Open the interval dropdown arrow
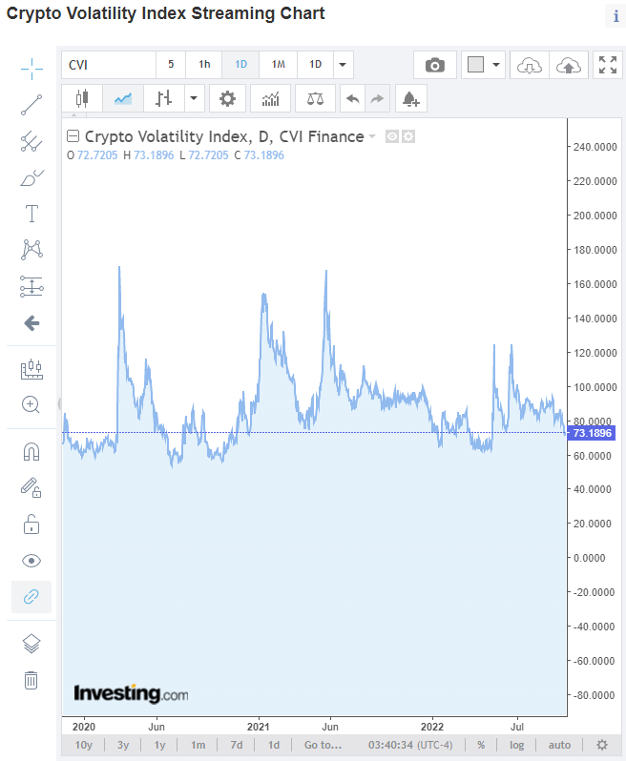626x761 pixels. tap(343, 65)
